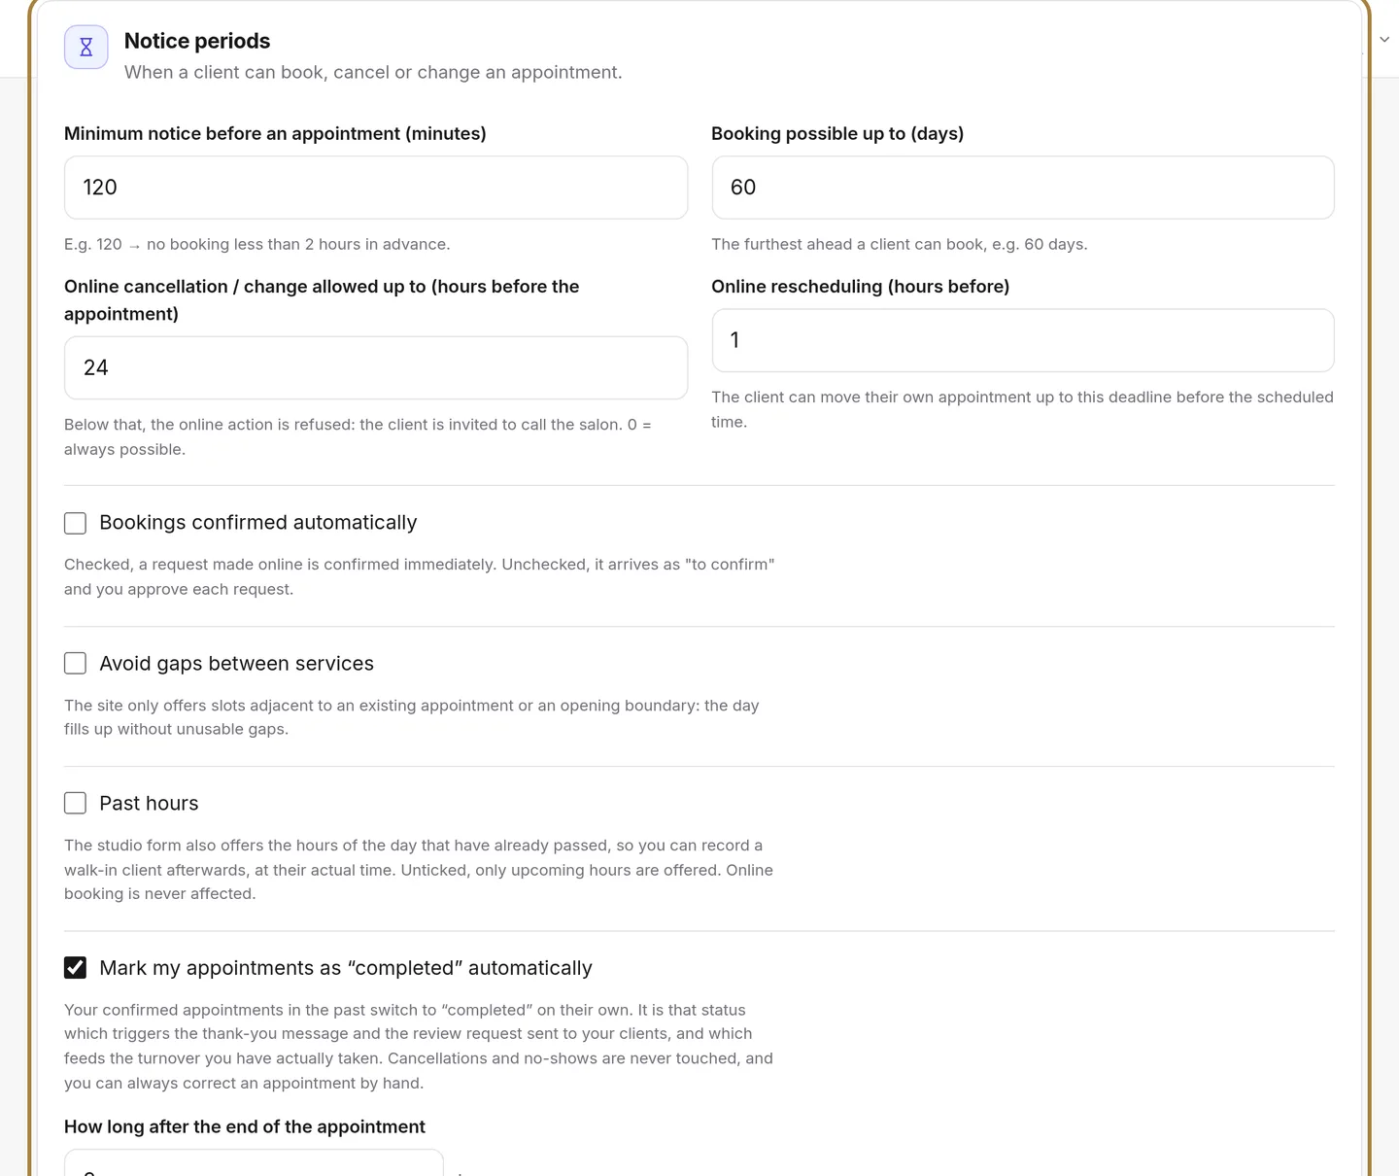Image resolution: width=1399 pixels, height=1176 pixels.
Task: Focus the Minimum notice minutes field showing 120
Action: 376,188
